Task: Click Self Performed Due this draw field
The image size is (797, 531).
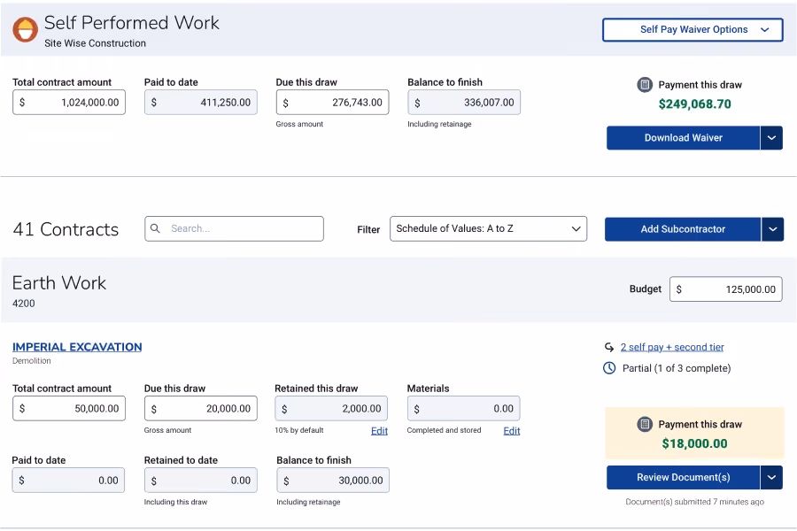Action: 332,103
